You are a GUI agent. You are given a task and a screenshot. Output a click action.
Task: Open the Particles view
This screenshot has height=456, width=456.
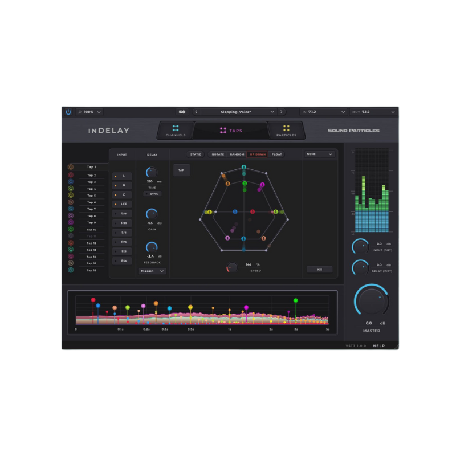(285, 132)
